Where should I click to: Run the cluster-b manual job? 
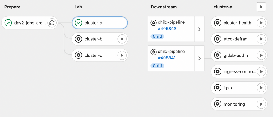pos(122,39)
